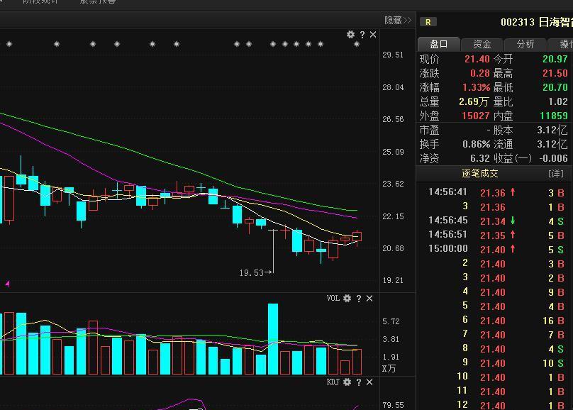
Task: Click the 23.62 price axis label
Action: 393,184
